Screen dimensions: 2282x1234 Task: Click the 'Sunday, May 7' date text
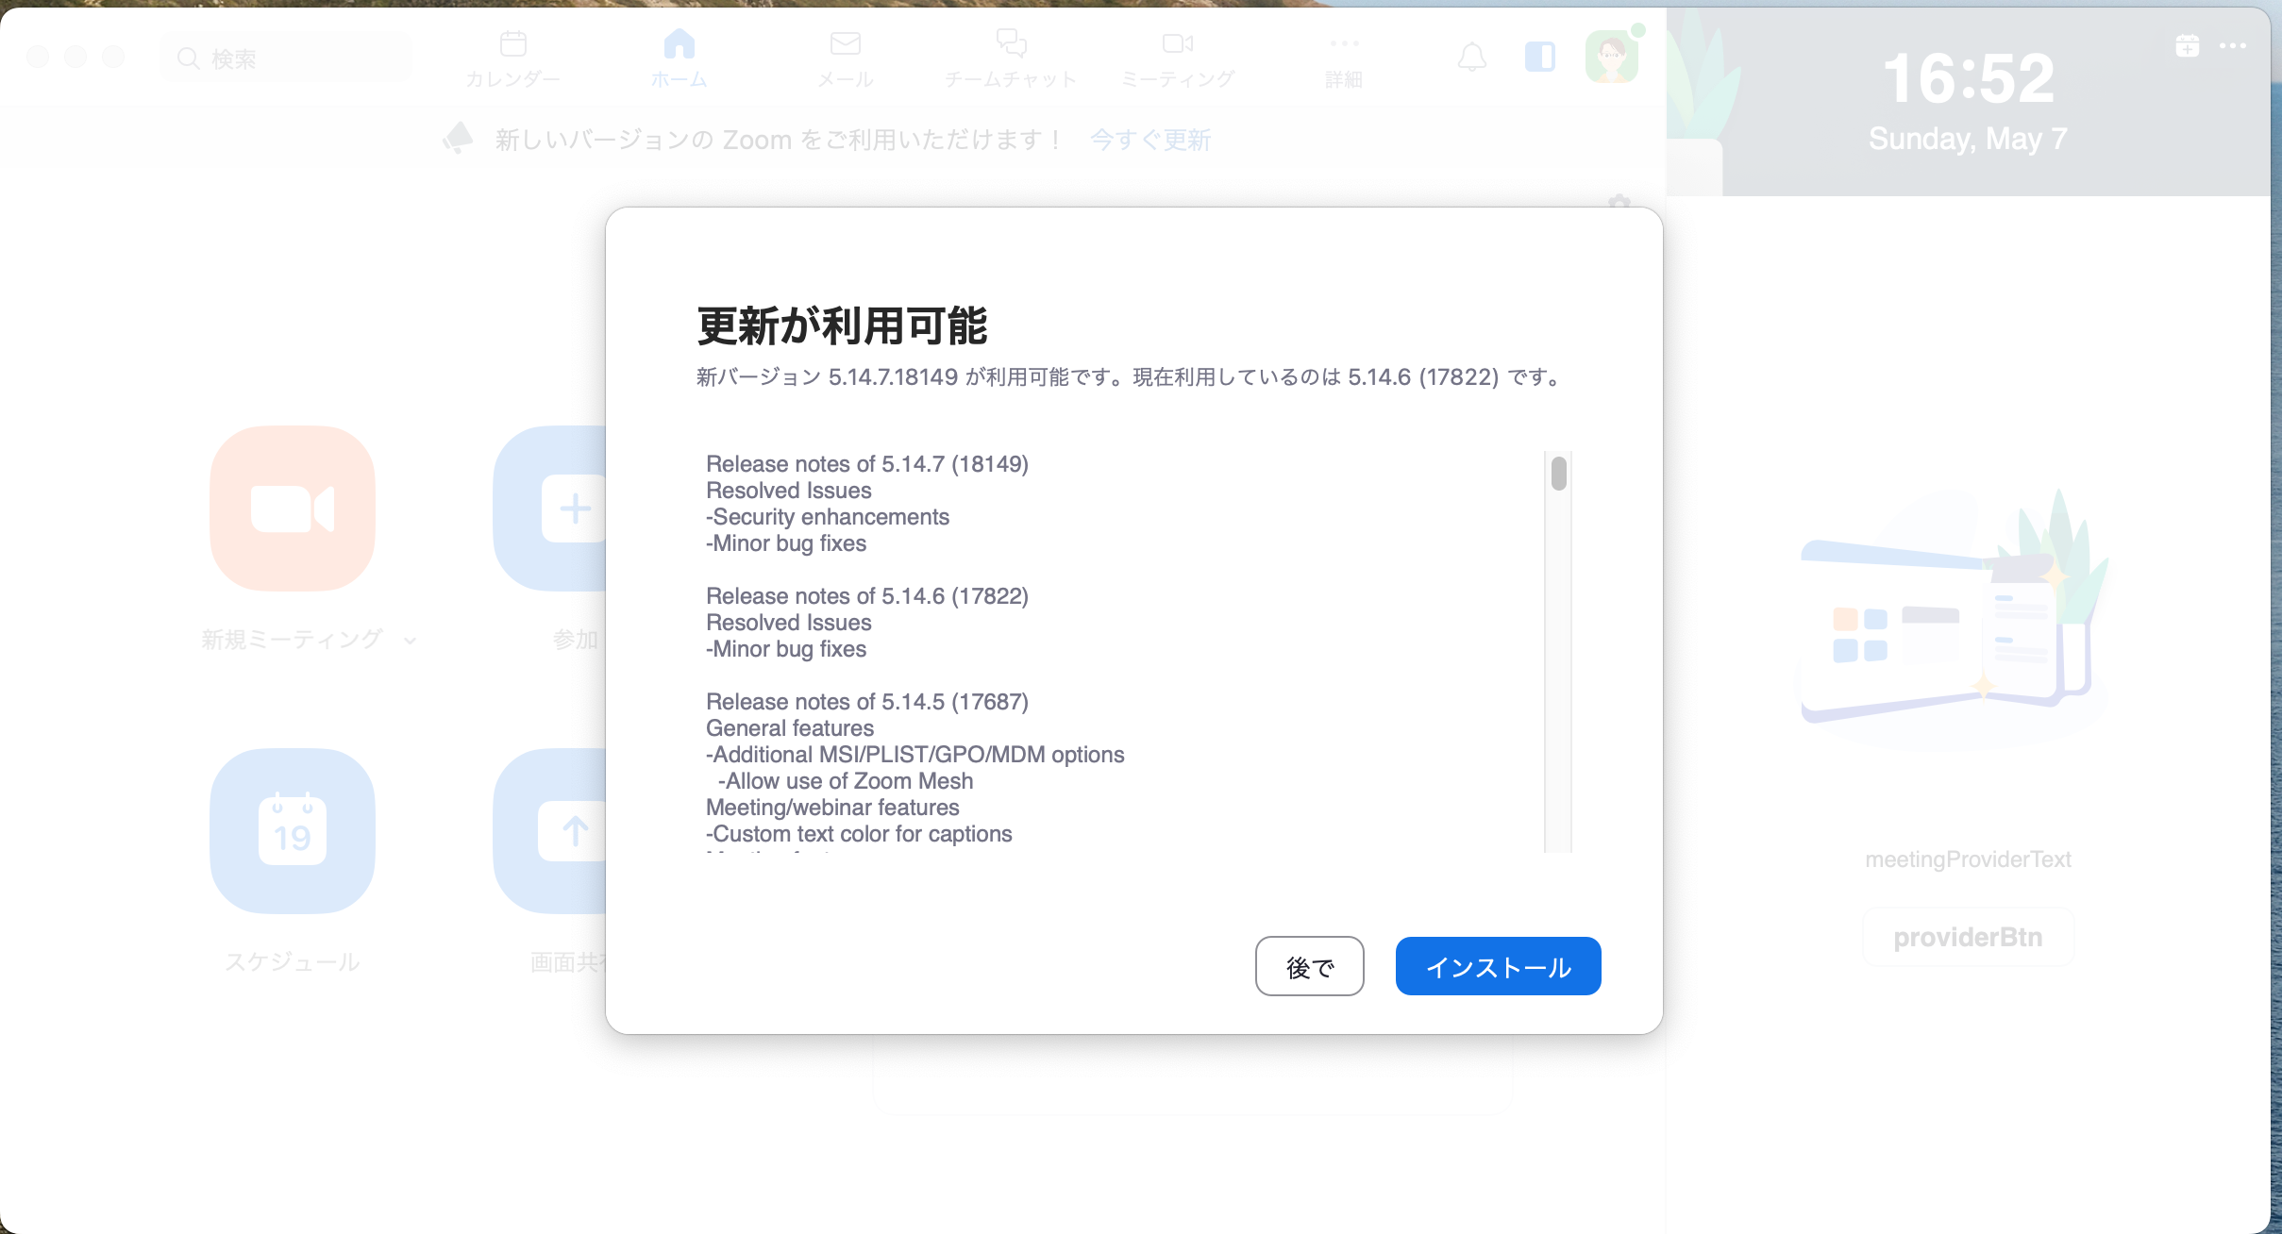(x=1968, y=139)
